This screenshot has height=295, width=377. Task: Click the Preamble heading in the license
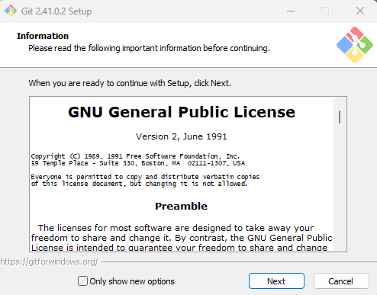click(181, 206)
